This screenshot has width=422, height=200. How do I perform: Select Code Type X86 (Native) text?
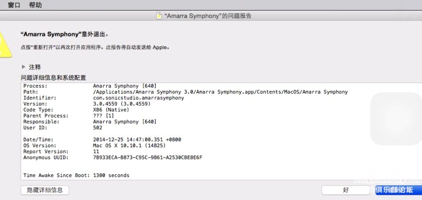tap(111, 110)
